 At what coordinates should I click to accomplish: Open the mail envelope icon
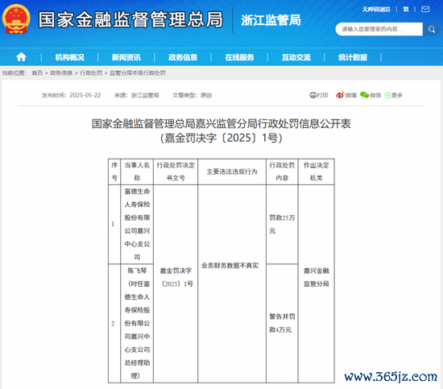click(x=425, y=10)
